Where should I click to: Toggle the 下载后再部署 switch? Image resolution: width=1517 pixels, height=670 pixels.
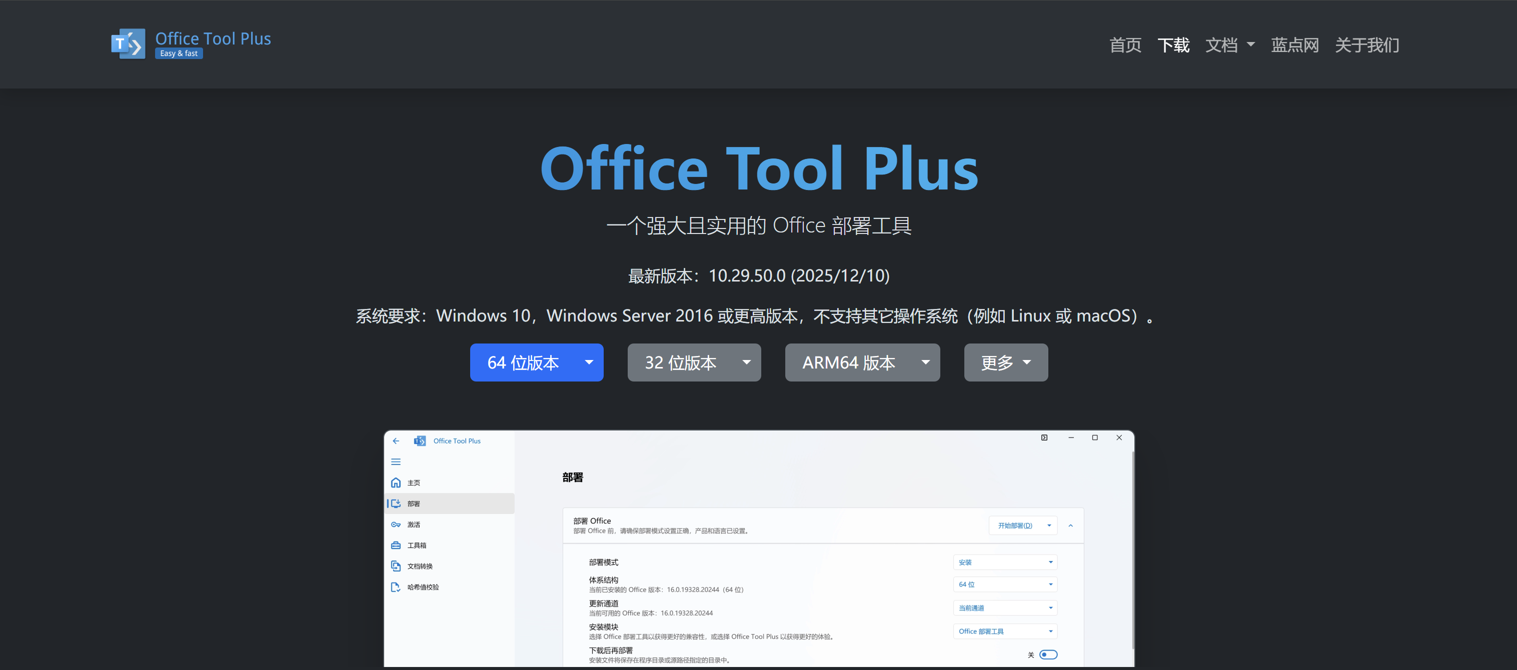tap(1048, 654)
